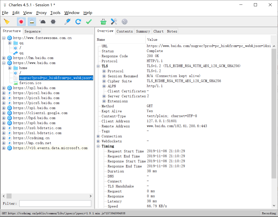Clear the current session with the broom icon

pyautogui.click(x=7, y=22)
